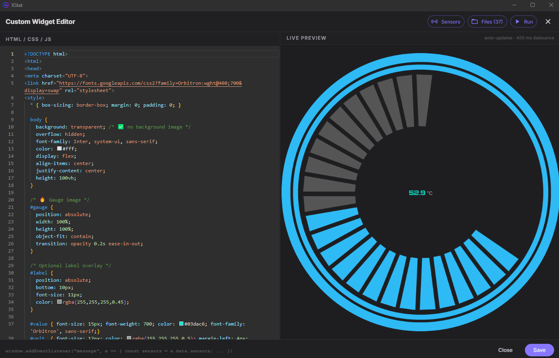The image size is (559, 358).
Task: Open the Files (37) list
Action: point(487,21)
